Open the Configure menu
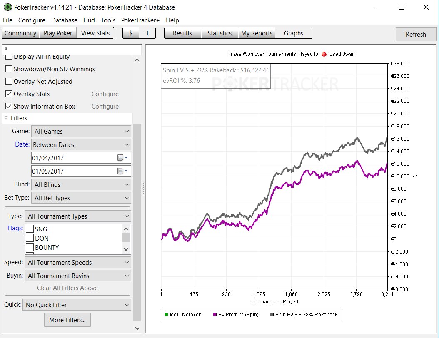Viewport: 439px width, 338px height. (32, 20)
